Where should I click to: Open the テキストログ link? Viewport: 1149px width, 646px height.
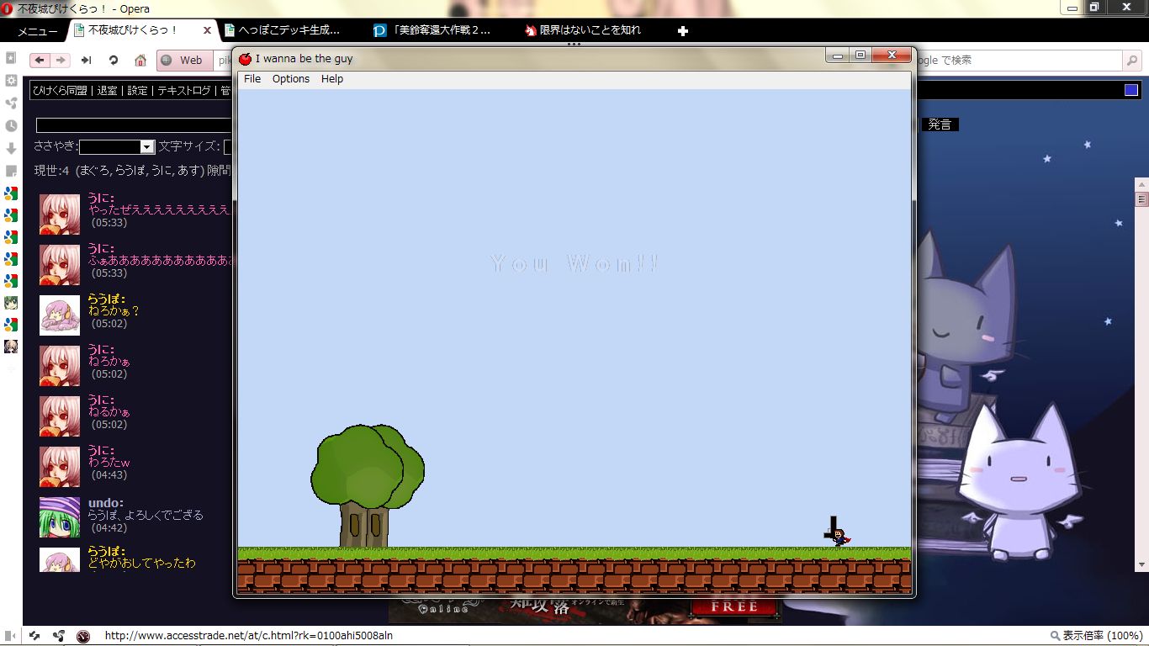tap(184, 91)
